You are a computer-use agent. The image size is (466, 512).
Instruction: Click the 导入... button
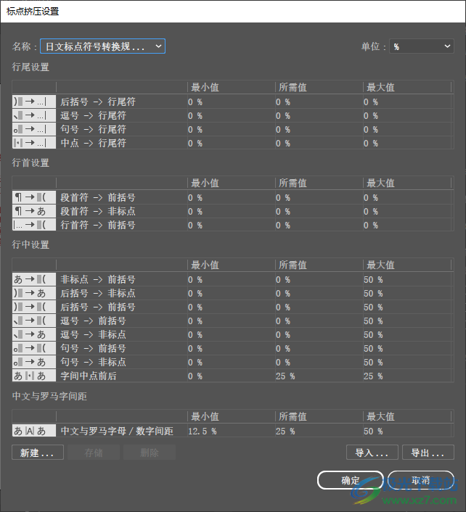[x=372, y=453]
